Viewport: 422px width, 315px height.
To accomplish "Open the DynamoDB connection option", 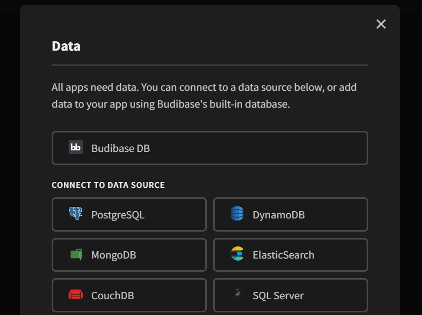I will click(290, 214).
